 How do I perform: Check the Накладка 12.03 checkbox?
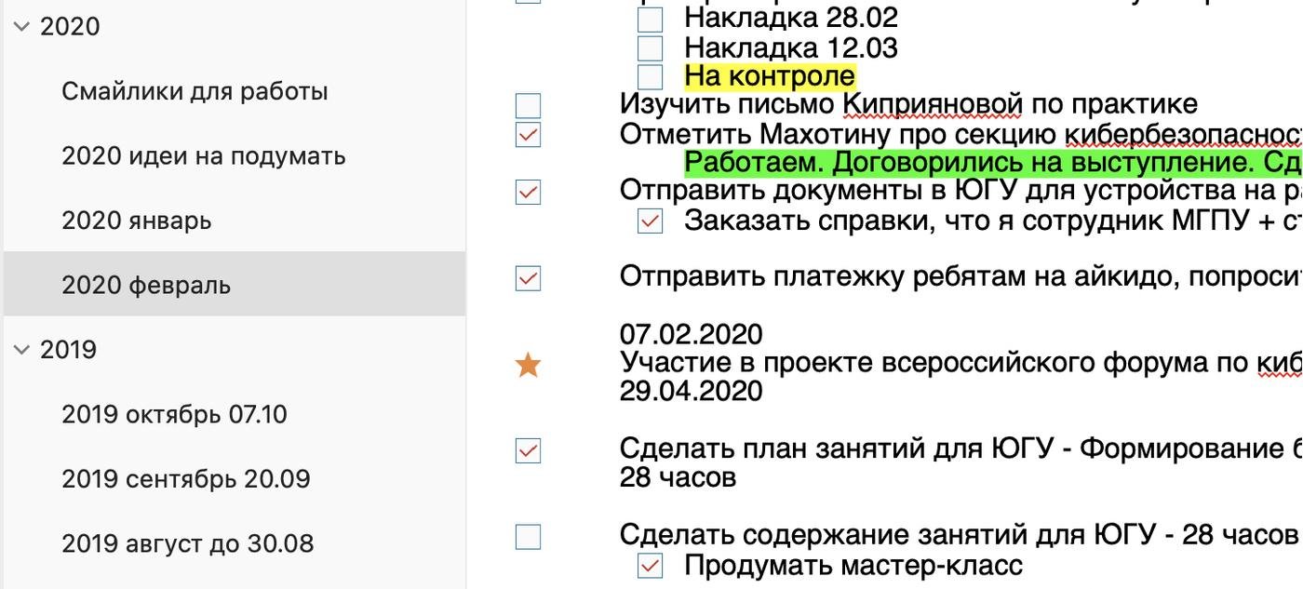(x=650, y=47)
